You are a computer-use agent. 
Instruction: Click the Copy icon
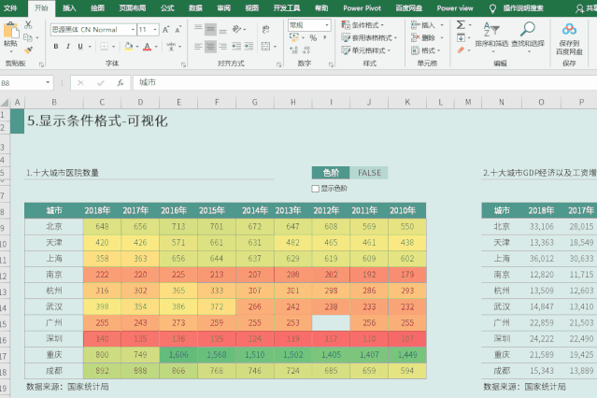[x=28, y=37]
